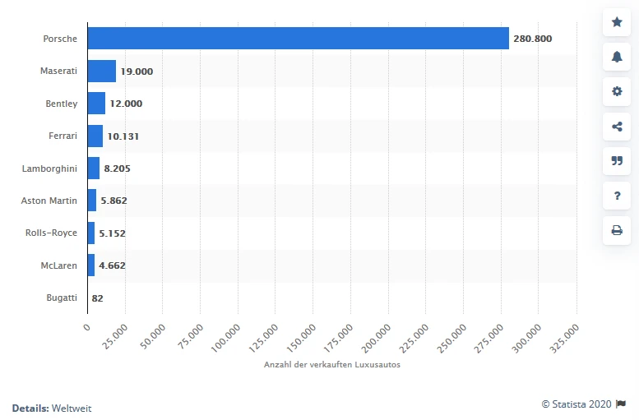
Task: Click the Aston Martin bar
Action: click(92, 201)
